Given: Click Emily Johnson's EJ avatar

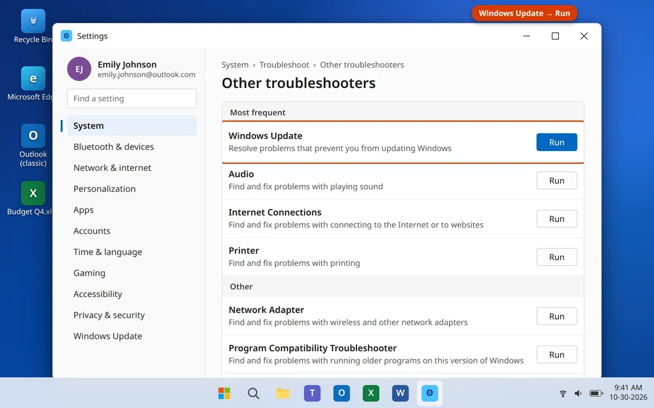Looking at the screenshot, I should pyautogui.click(x=79, y=69).
